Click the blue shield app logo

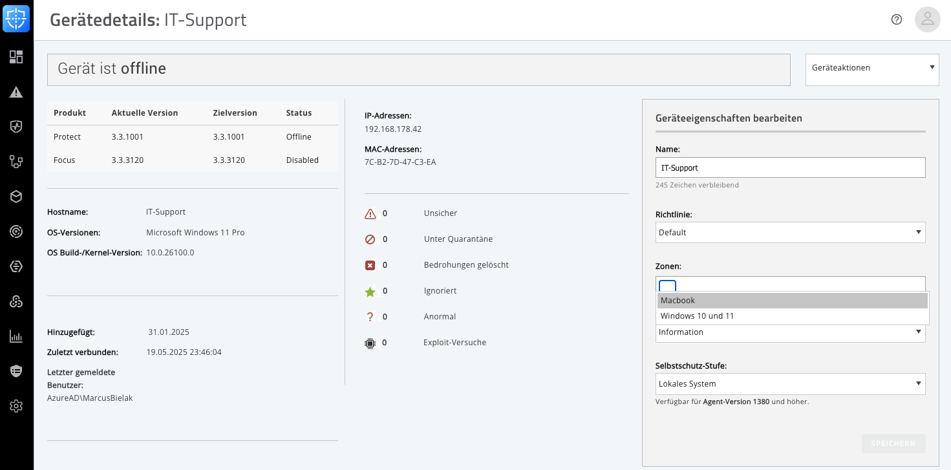point(16,19)
